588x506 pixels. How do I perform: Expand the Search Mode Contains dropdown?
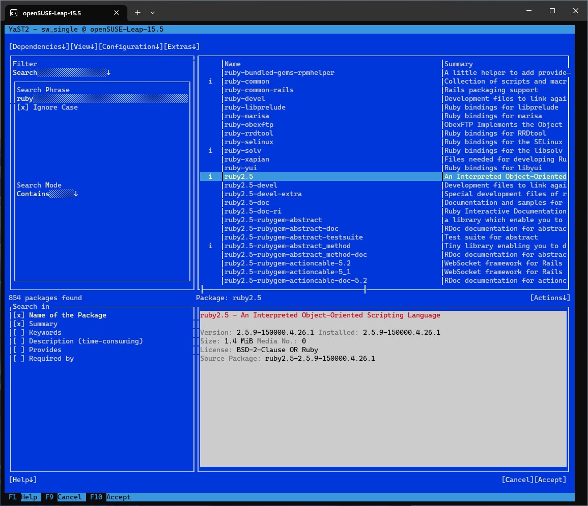[47, 194]
